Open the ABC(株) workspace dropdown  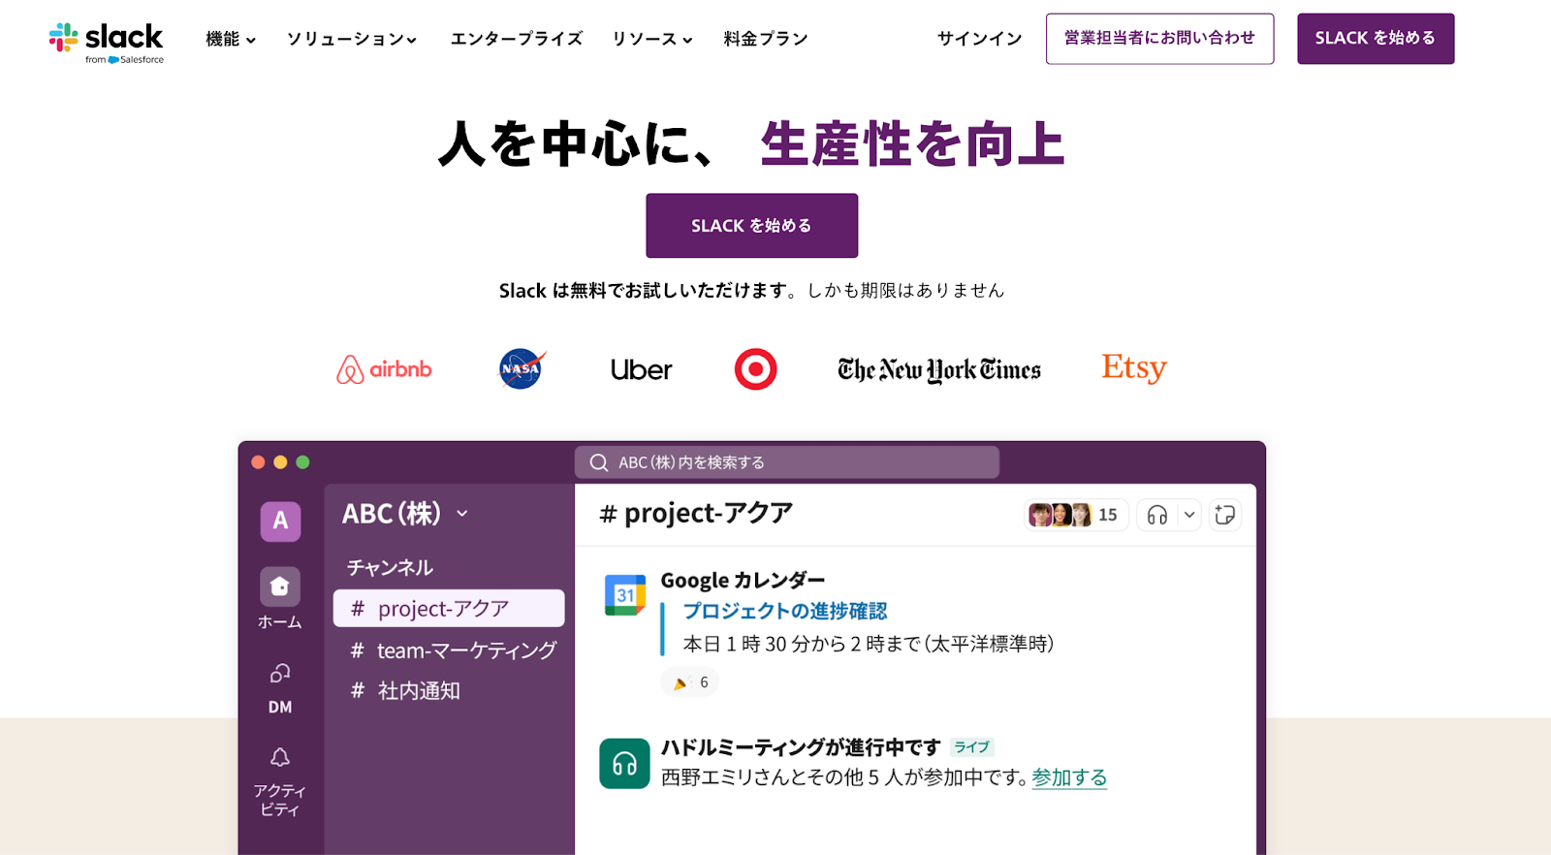pos(405,514)
